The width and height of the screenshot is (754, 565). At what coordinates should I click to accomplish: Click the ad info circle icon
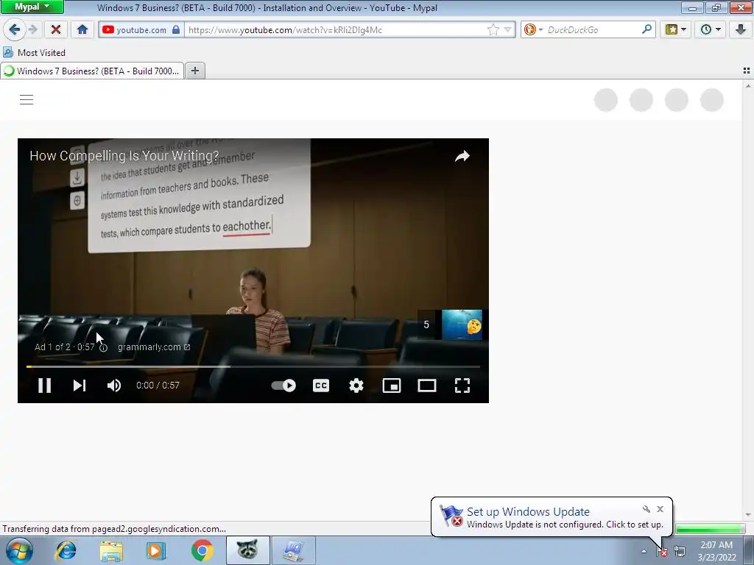pos(103,348)
